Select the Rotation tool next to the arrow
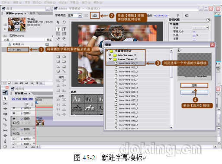The width and height of the screenshot is (222, 164). point(64,22)
